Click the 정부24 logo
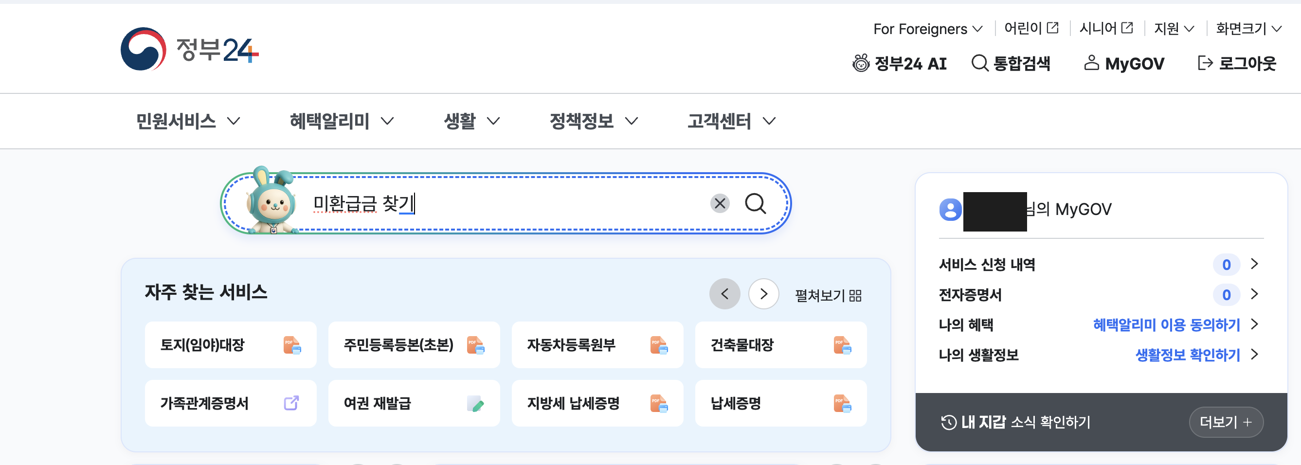The height and width of the screenshot is (465, 1301). [x=190, y=49]
